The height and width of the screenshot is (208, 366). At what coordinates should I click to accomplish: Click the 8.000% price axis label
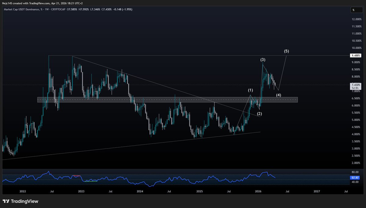356,77
